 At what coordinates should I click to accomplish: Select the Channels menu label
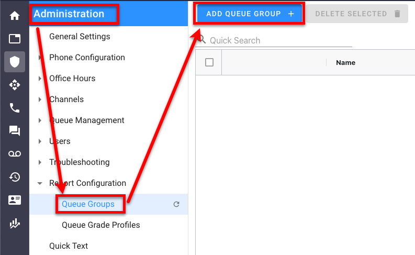pos(66,99)
